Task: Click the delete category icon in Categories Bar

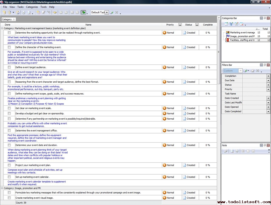Action: [242, 24]
